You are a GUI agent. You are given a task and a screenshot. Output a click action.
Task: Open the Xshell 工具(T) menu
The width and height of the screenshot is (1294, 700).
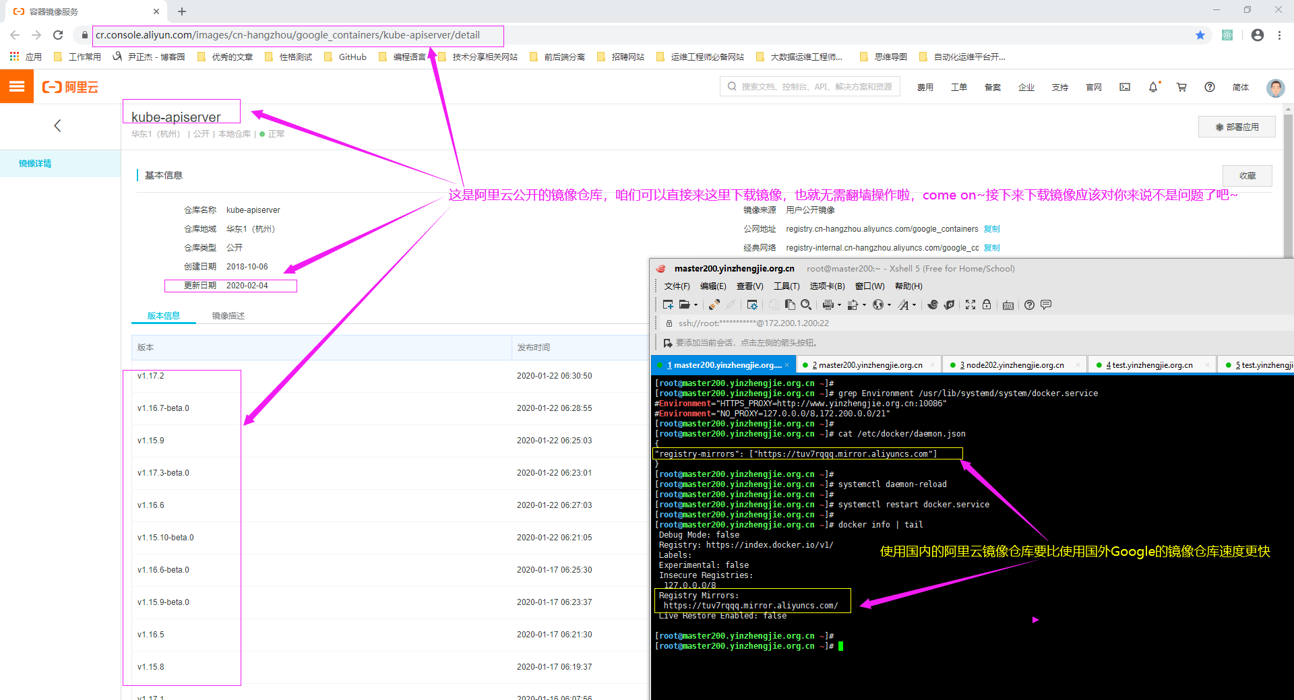[x=787, y=286]
